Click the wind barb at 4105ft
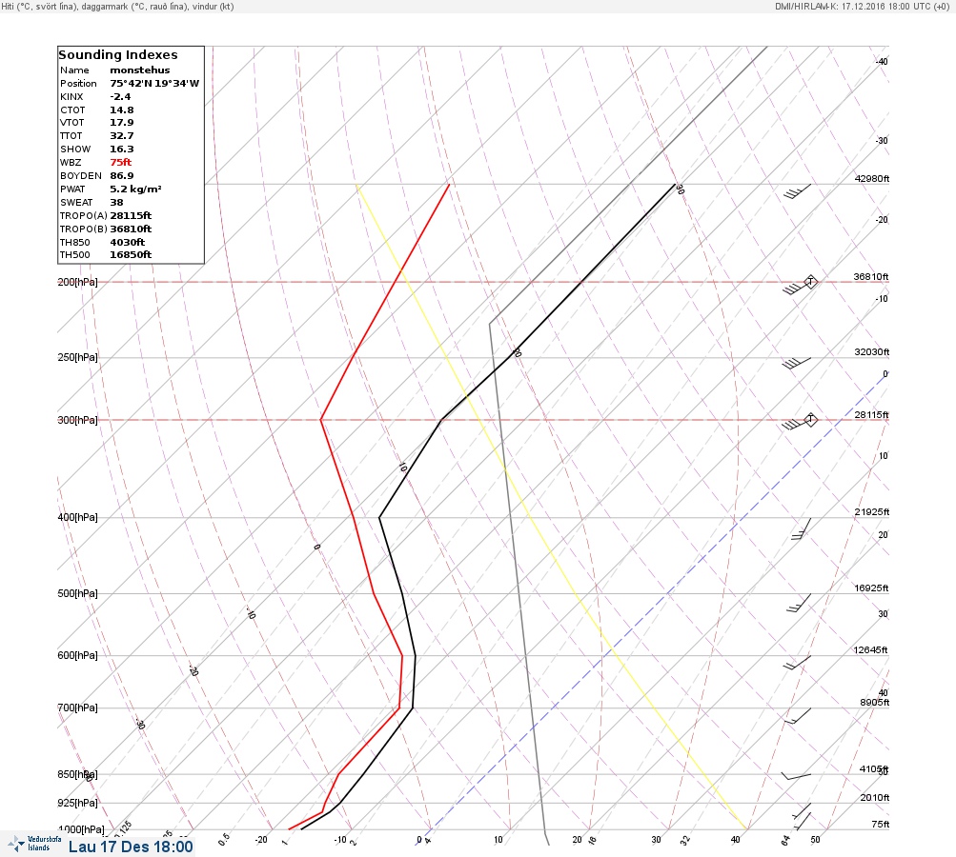 796,776
